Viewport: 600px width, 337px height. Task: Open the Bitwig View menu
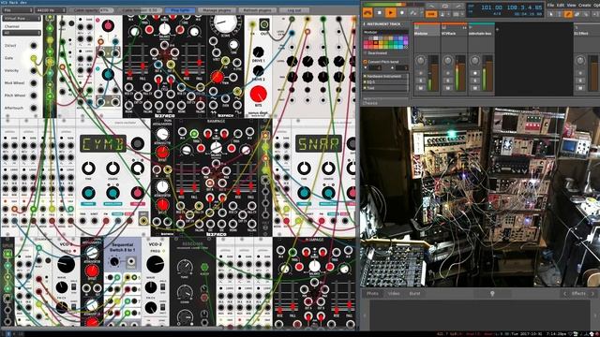pos(571,6)
